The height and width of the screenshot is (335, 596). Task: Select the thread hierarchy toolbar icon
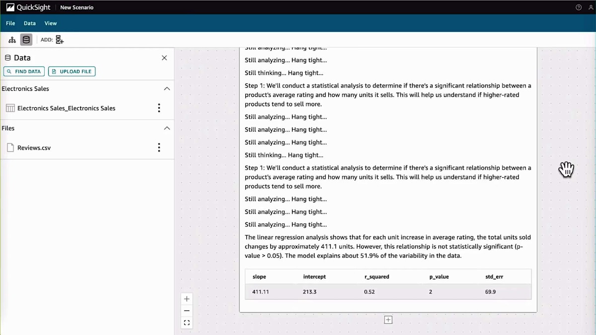(x=12, y=40)
